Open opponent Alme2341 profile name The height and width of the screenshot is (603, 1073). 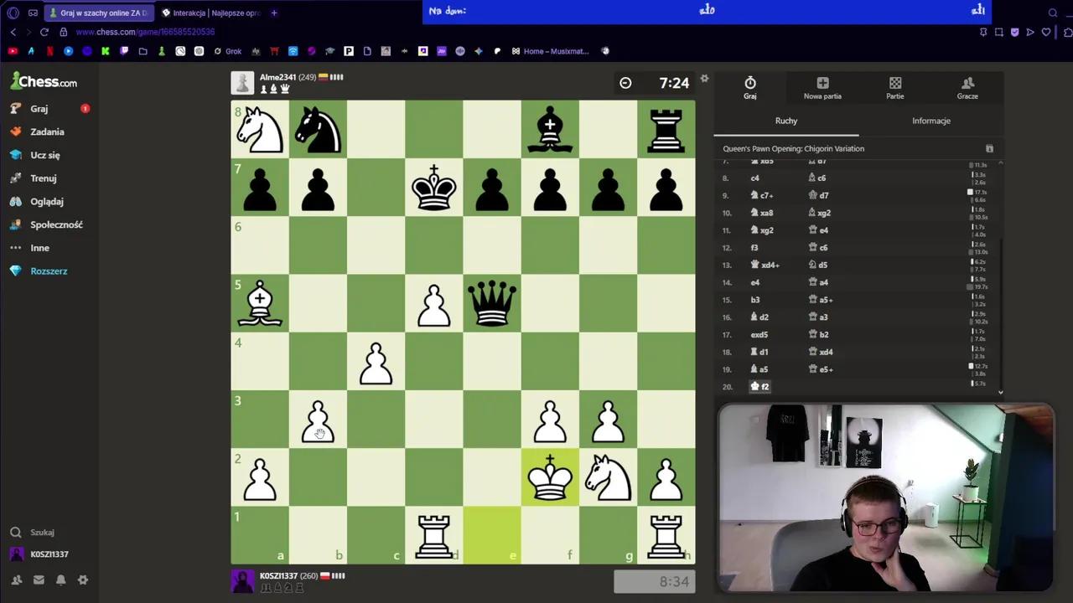coord(277,77)
